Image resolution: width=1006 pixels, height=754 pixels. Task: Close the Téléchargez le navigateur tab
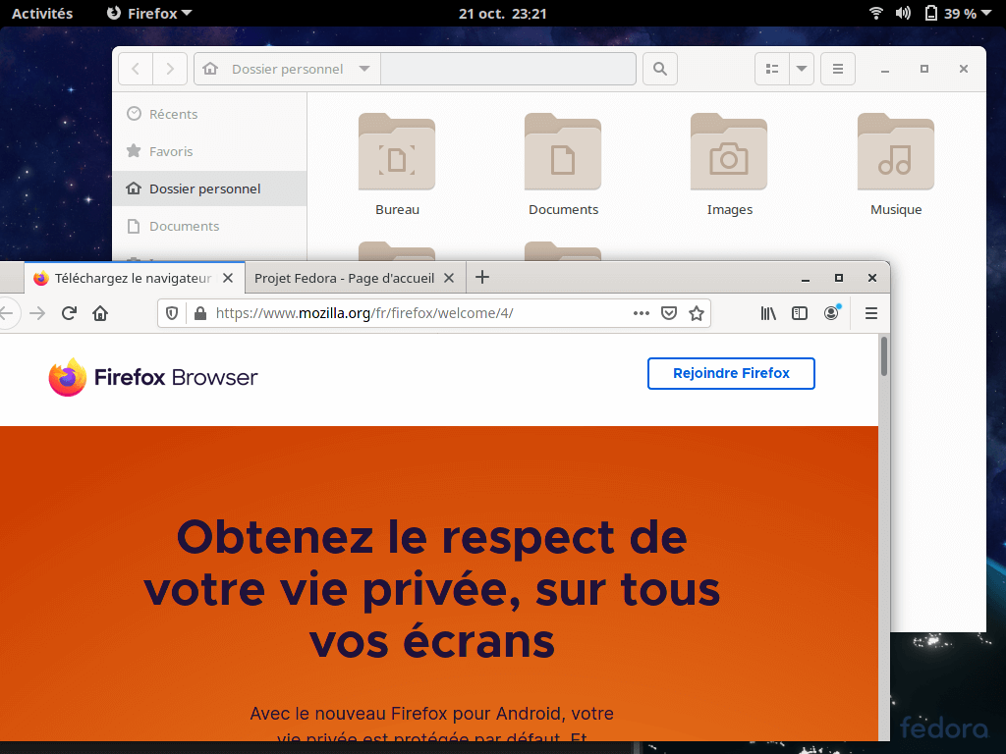[228, 278]
